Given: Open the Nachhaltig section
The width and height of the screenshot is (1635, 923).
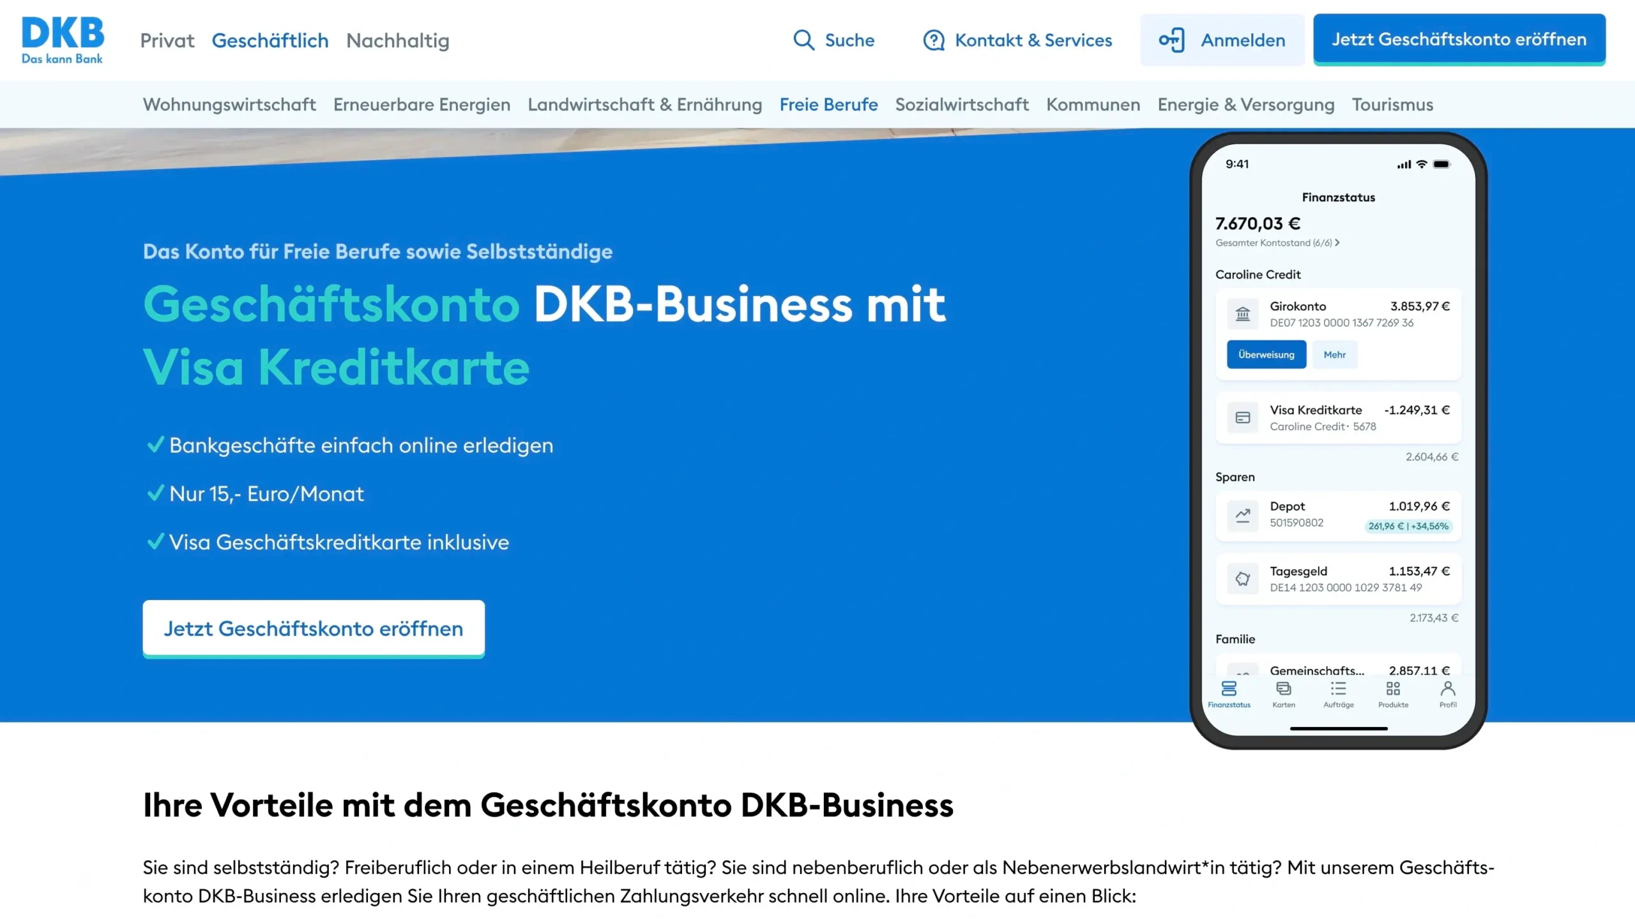Looking at the screenshot, I should (398, 40).
